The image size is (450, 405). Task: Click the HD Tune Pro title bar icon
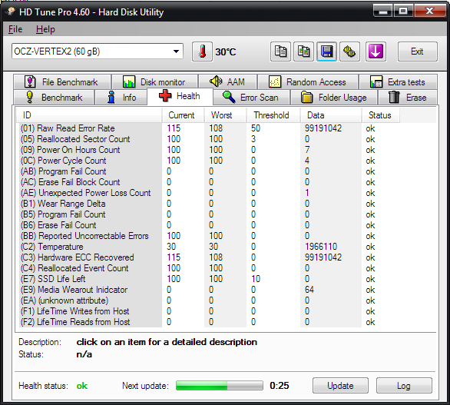point(12,12)
